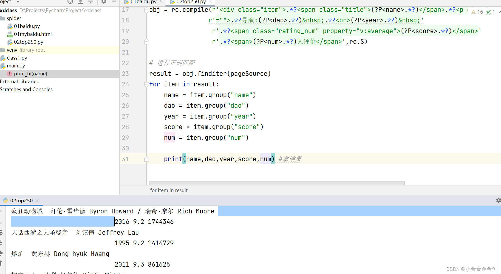
Task: Click the "score" string on line 28
Action: (247, 127)
